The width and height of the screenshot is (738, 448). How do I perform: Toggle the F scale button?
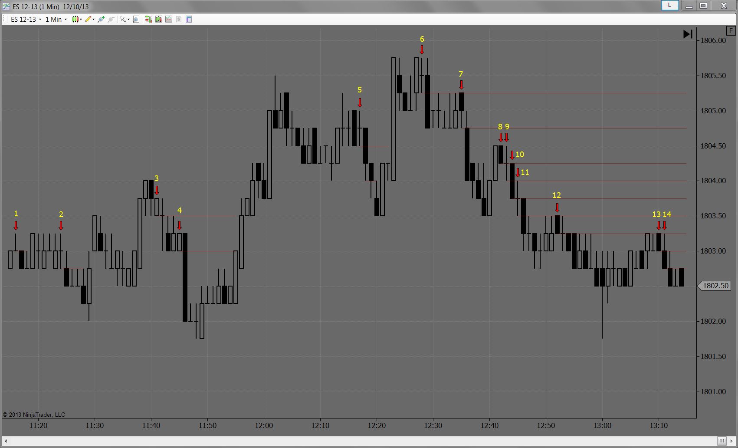coord(731,31)
